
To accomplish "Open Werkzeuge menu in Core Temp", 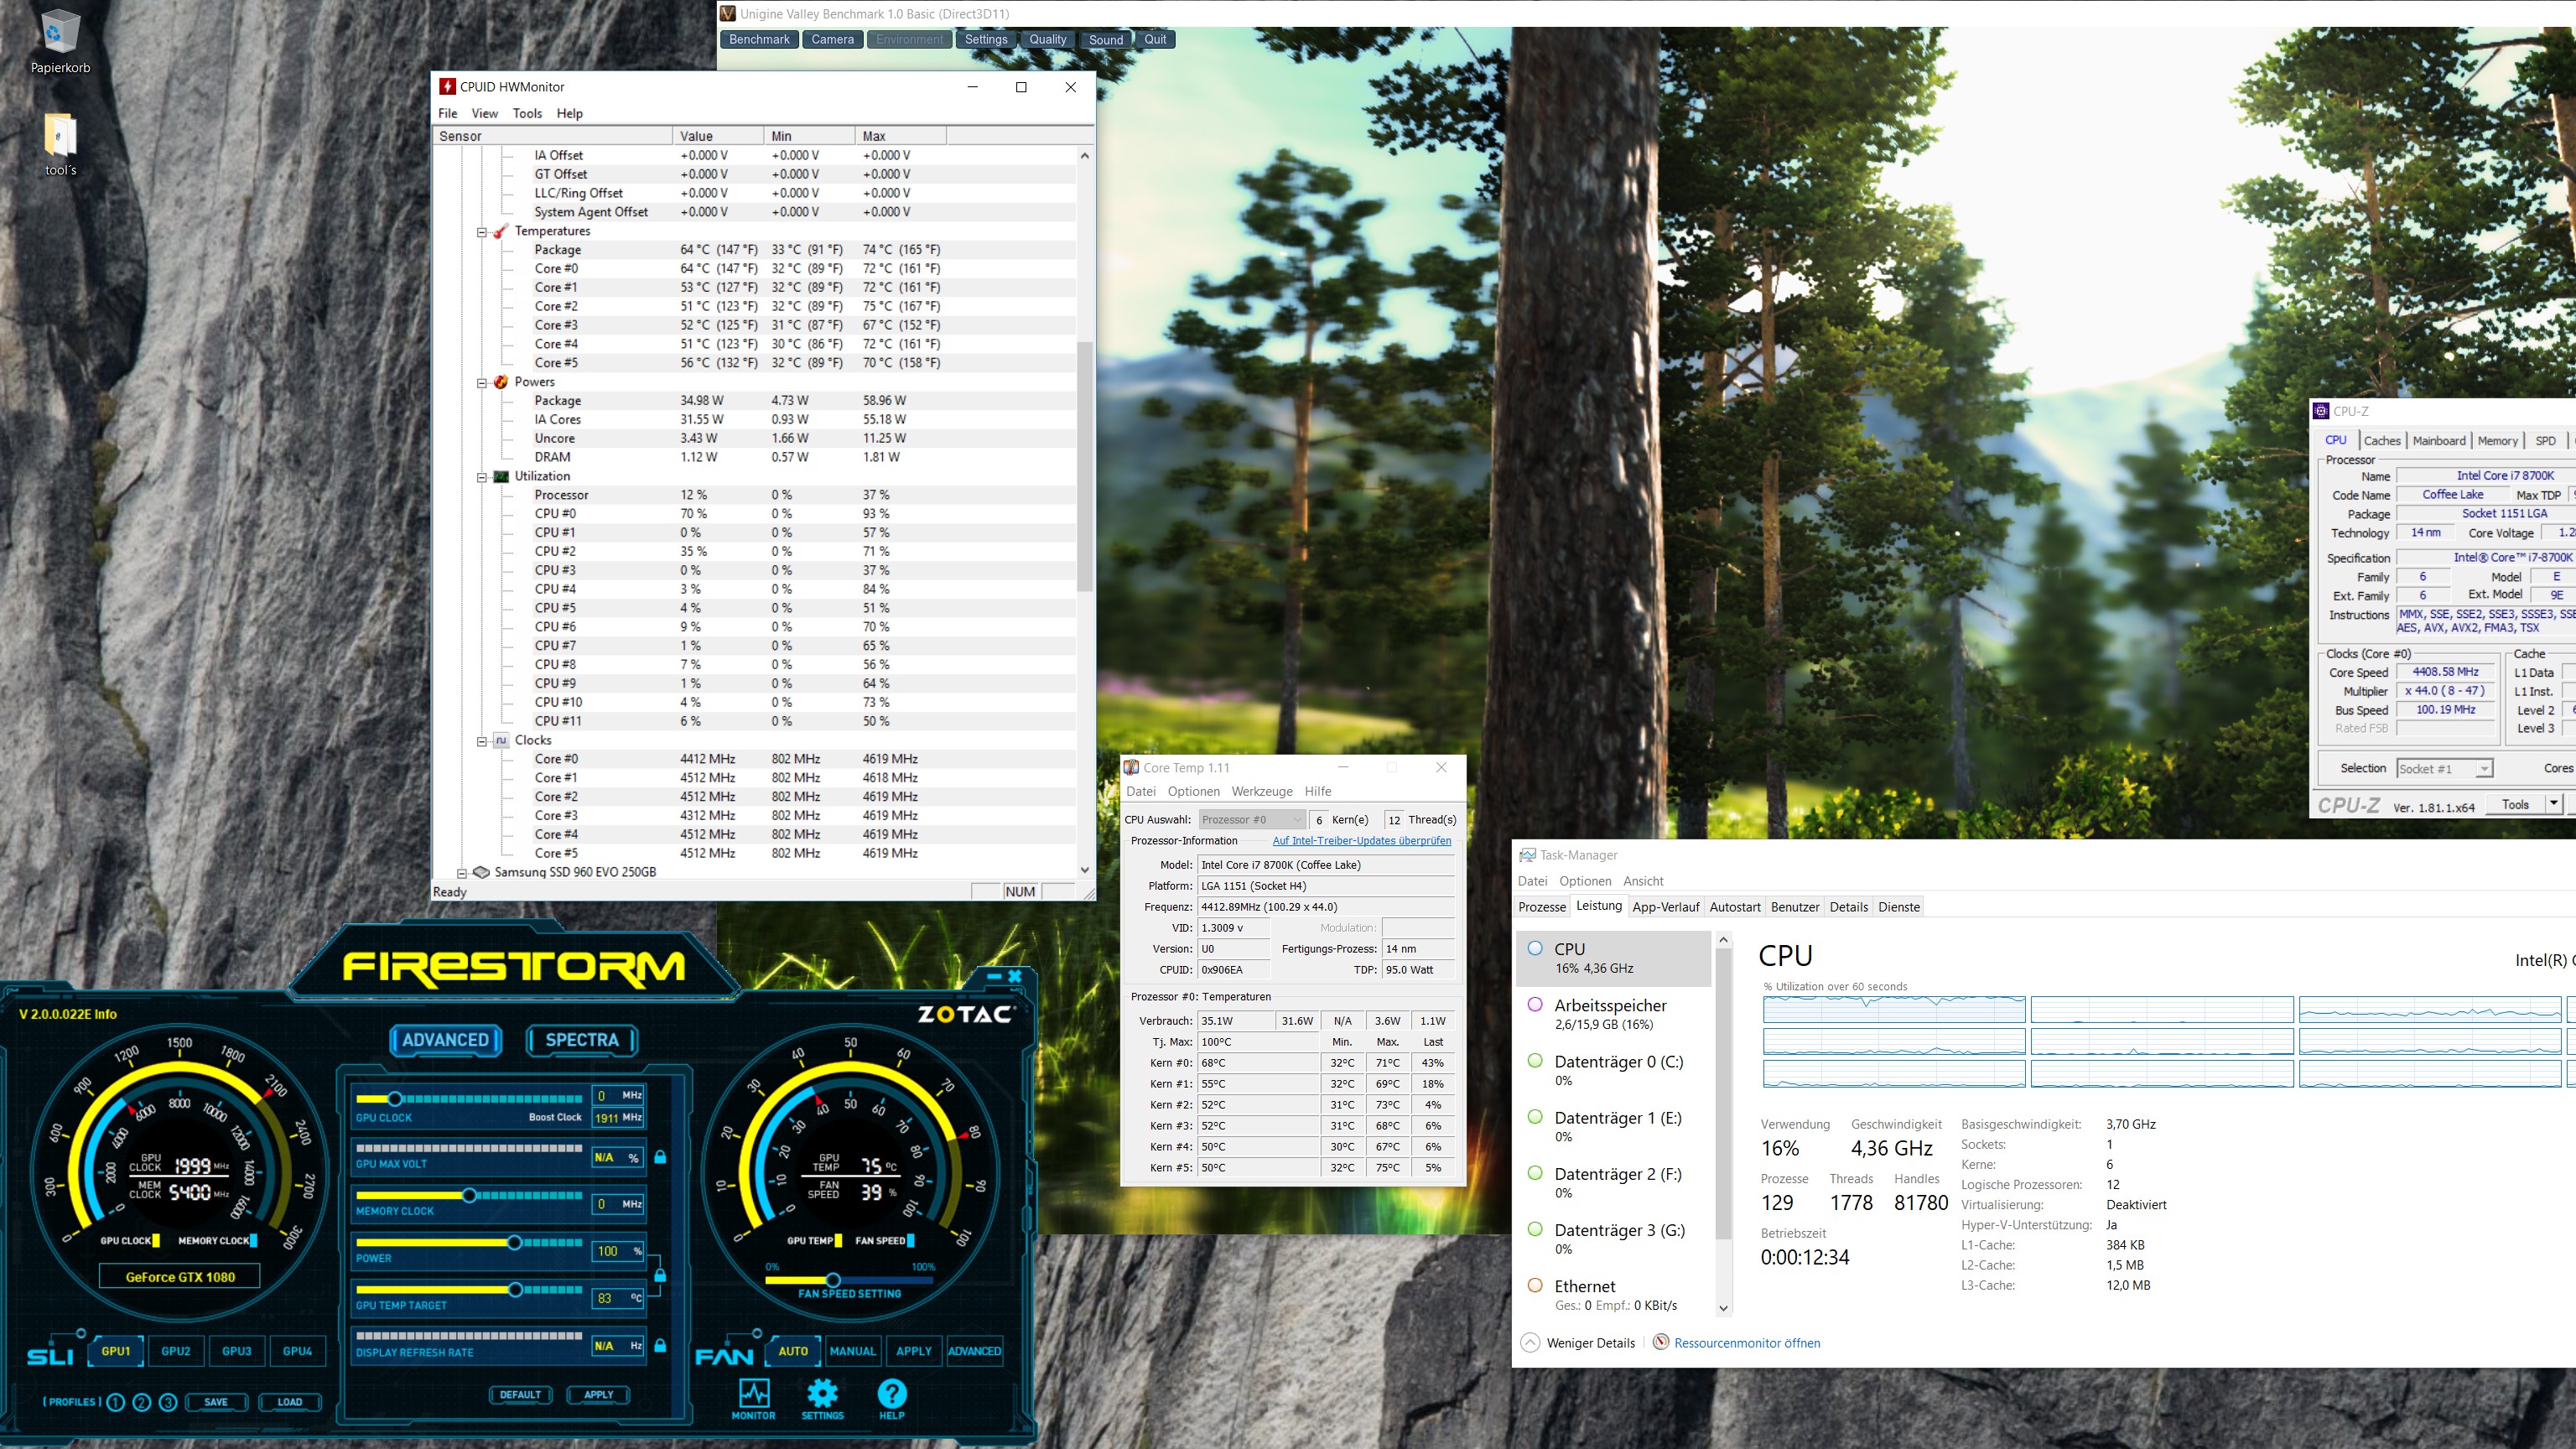I will 1261,791.
